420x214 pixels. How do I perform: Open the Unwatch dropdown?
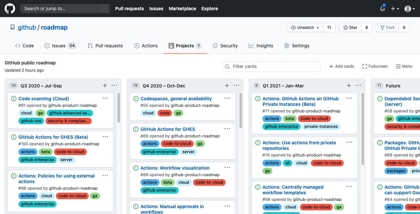tap(305, 28)
